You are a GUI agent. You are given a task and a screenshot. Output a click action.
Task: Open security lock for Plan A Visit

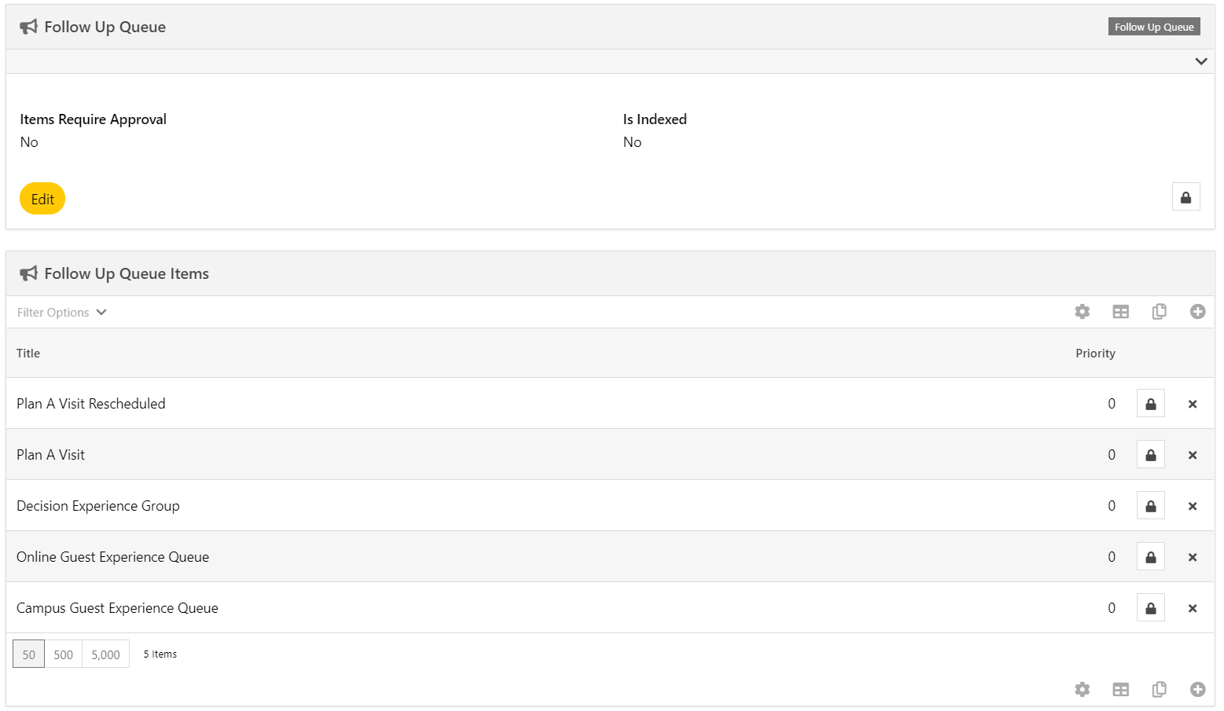click(1151, 455)
